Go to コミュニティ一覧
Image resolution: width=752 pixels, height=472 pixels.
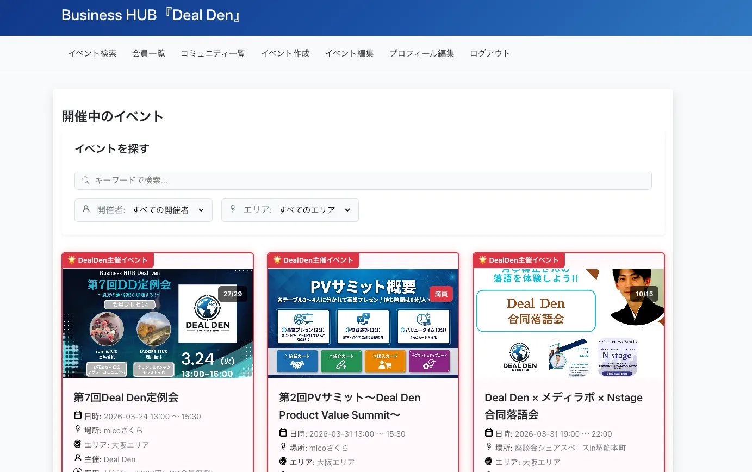pyautogui.click(x=213, y=53)
